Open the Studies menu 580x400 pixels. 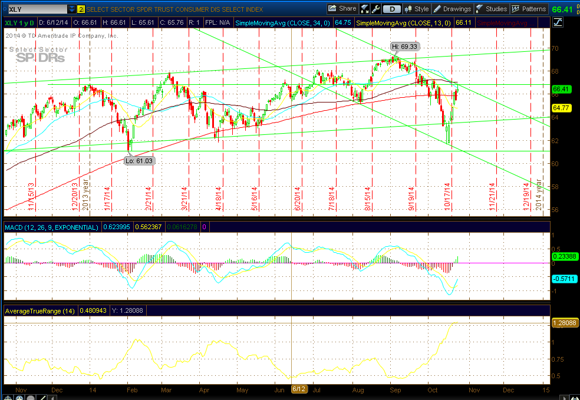coord(492,9)
